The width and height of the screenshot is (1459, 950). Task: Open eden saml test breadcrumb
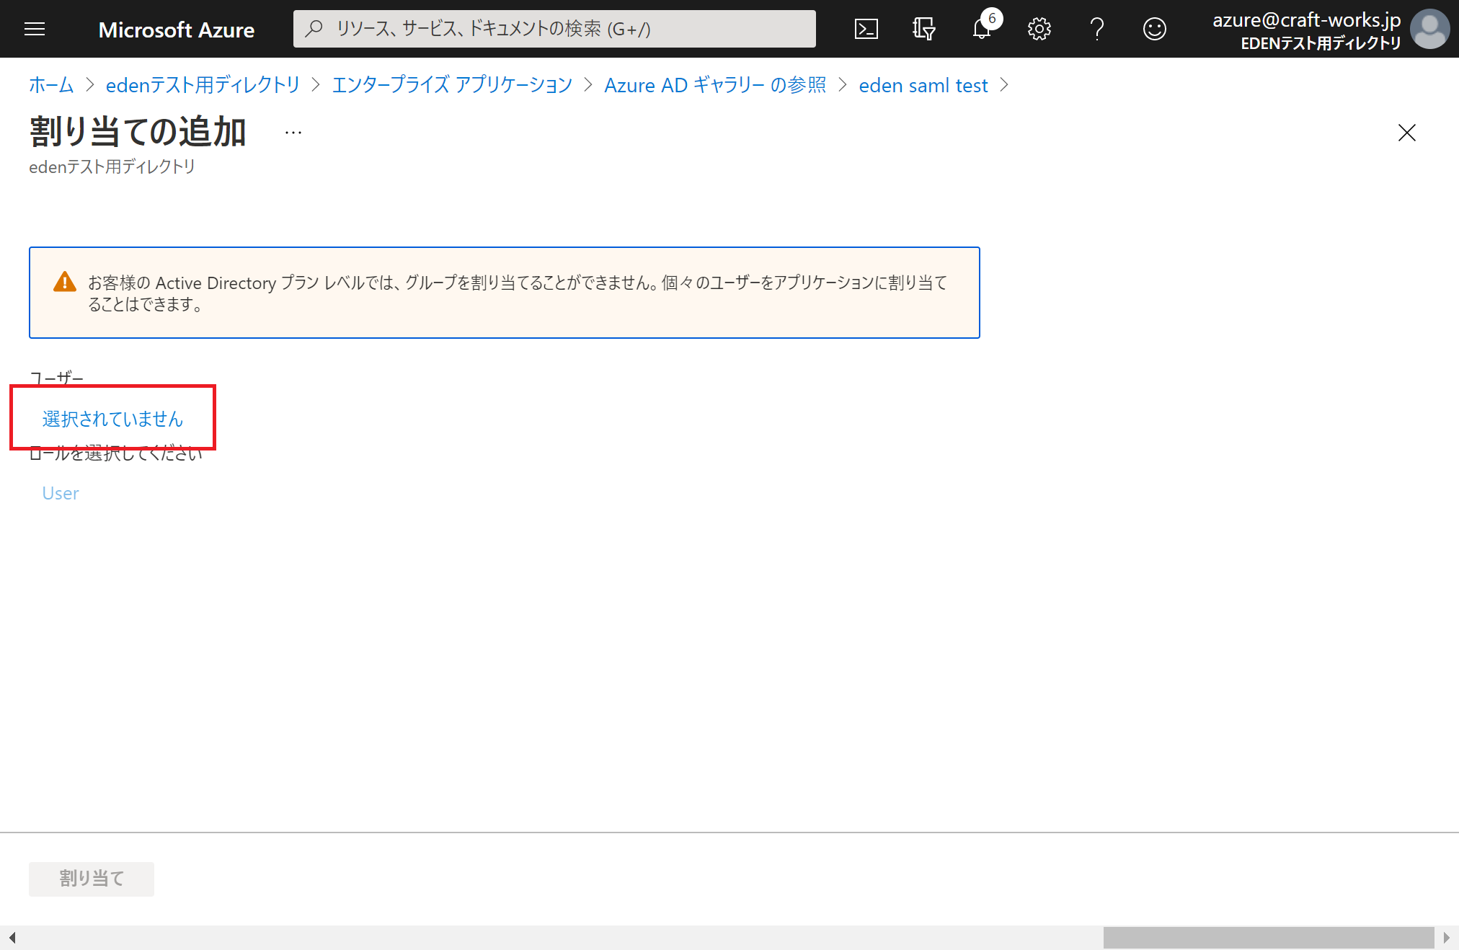click(x=923, y=85)
